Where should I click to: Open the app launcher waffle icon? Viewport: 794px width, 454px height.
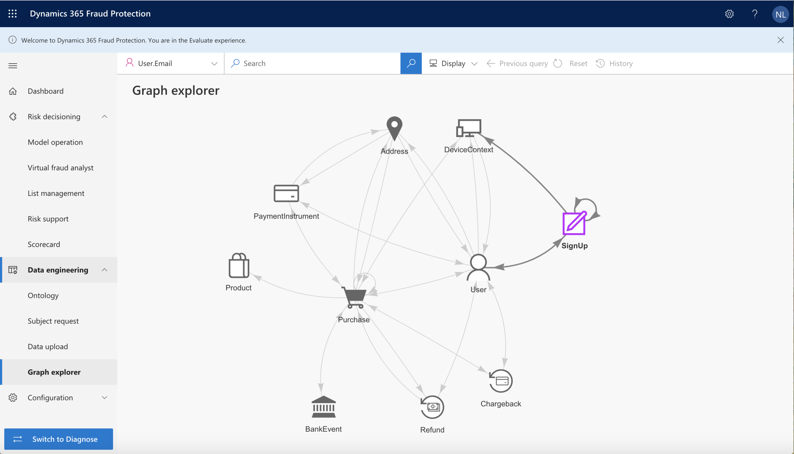[x=12, y=14]
